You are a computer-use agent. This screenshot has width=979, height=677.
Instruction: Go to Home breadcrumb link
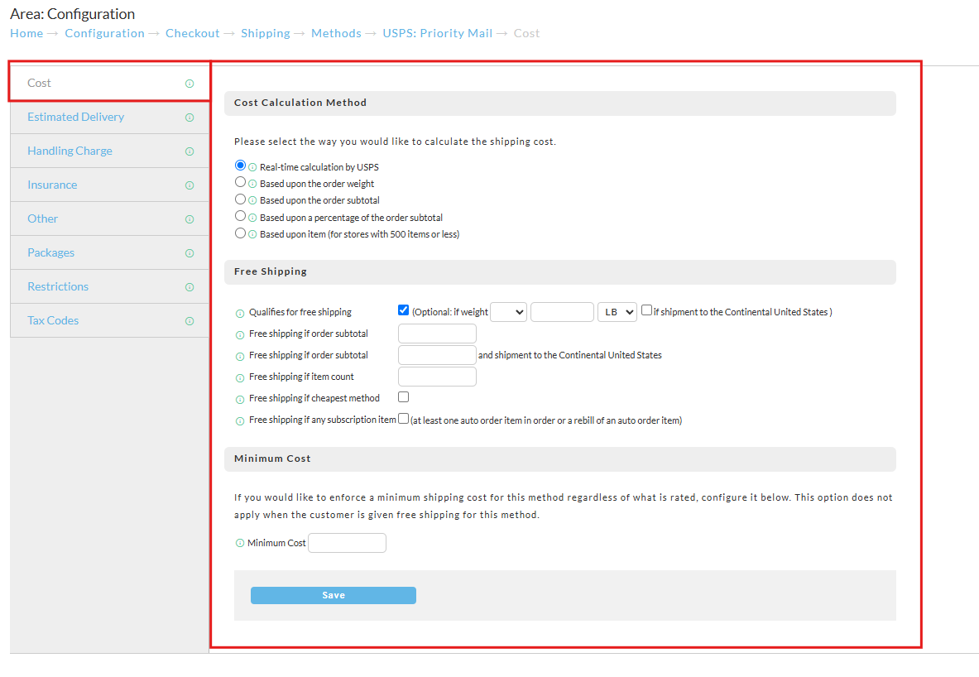(x=26, y=33)
